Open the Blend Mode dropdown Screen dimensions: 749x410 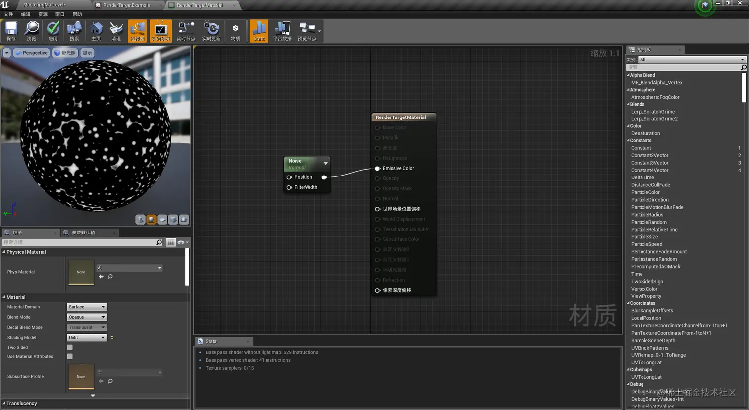pyautogui.click(x=87, y=317)
